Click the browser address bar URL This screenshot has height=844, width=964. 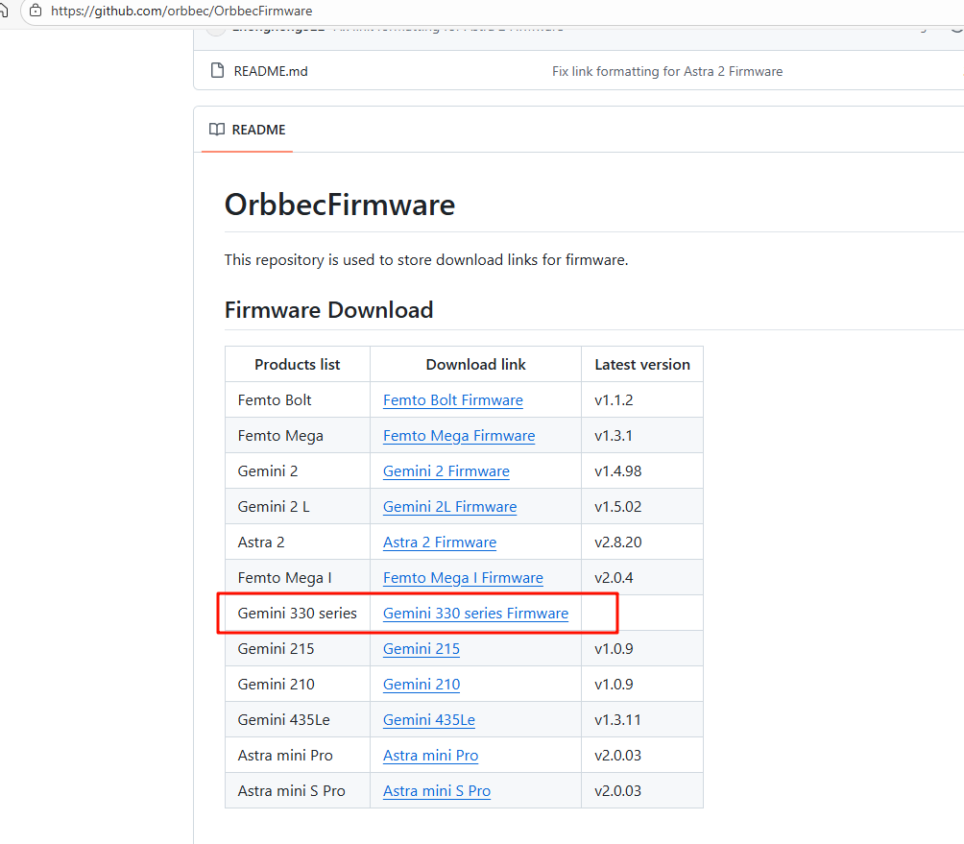(x=181, y=12)
